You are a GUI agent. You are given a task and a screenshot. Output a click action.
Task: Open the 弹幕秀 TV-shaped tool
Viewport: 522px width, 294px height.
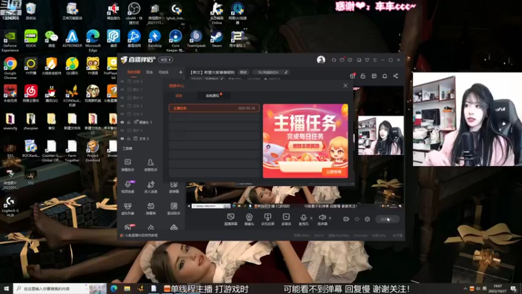tap(151, 209)
